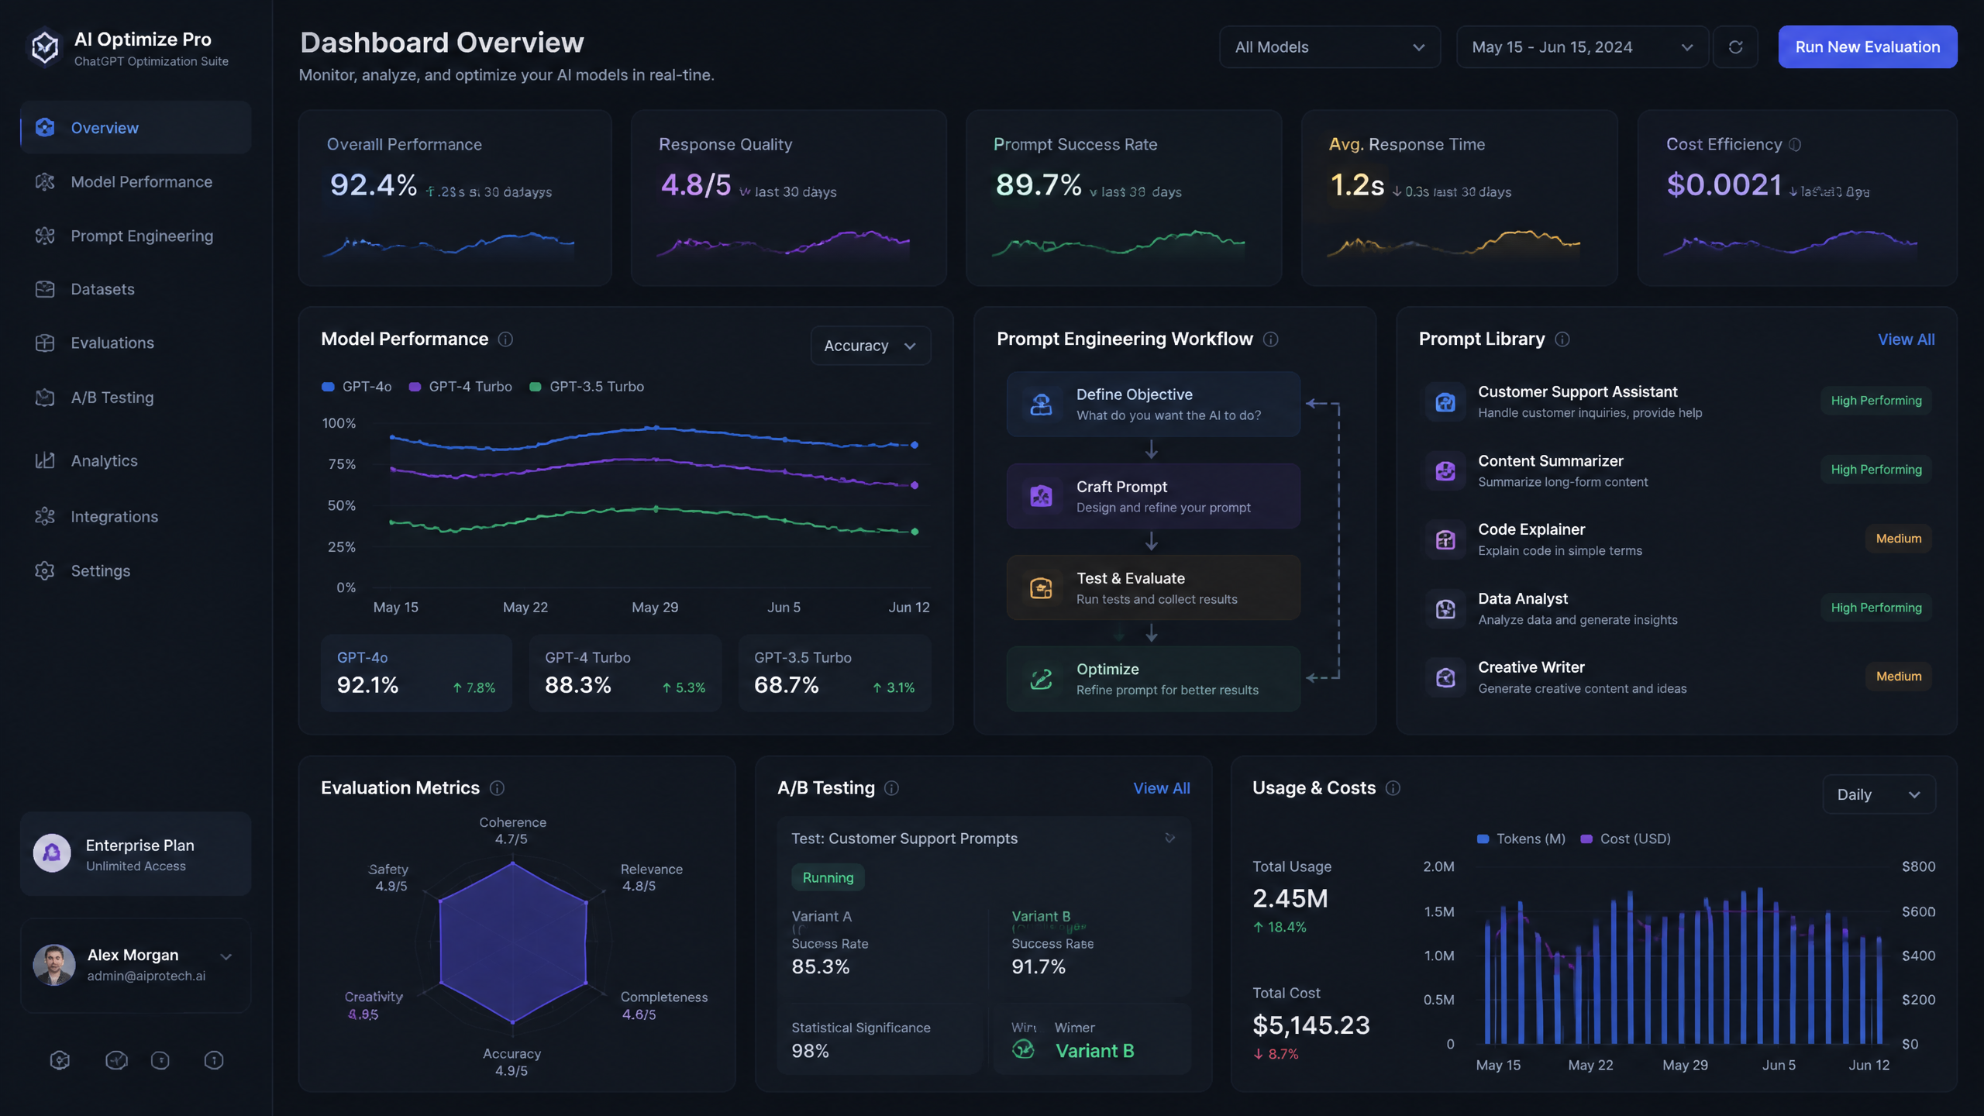Screen dimensions: 1984x1116
Task: Click the Creative Writer prompt icon
Action: point(1445,677)
